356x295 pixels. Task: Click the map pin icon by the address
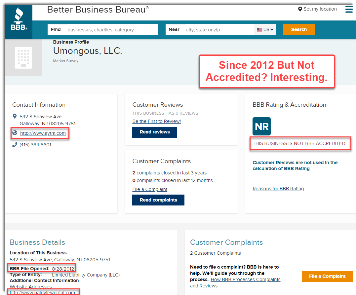15,116
